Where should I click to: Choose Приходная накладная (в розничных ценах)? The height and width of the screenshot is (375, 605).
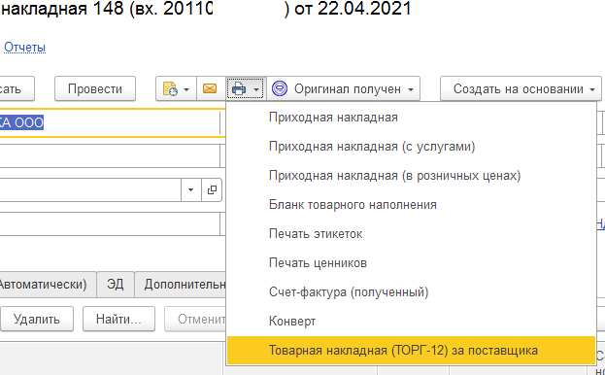coord(412,176)
